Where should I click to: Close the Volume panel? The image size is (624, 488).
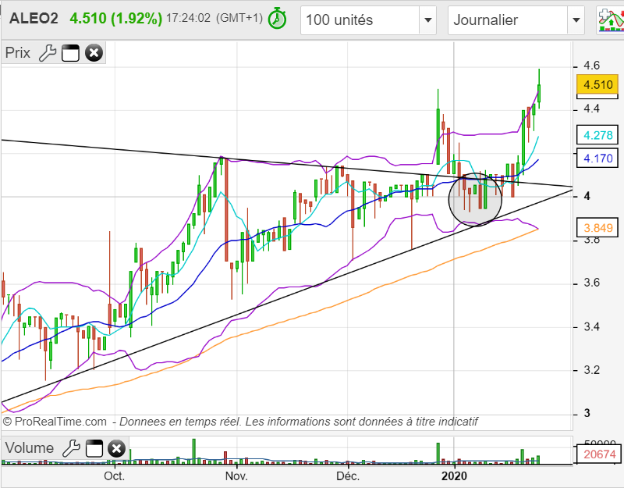(x=116, y=448)
